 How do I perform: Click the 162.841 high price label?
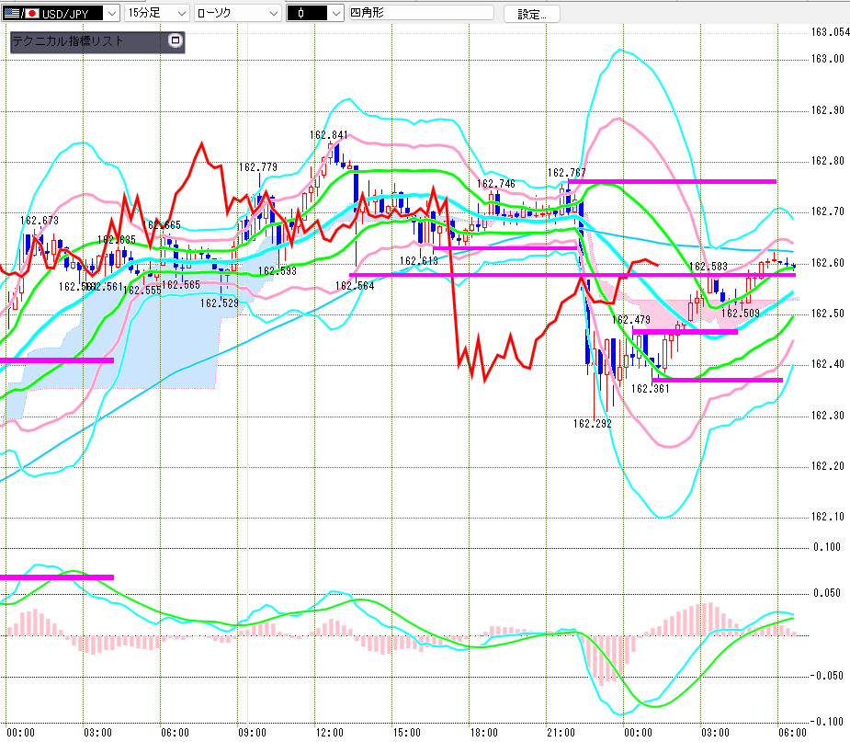[x=328, y=134]
